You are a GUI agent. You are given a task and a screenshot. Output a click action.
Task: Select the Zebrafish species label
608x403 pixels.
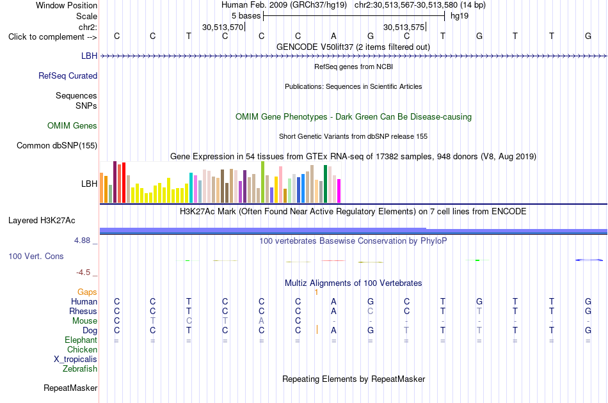80,368
